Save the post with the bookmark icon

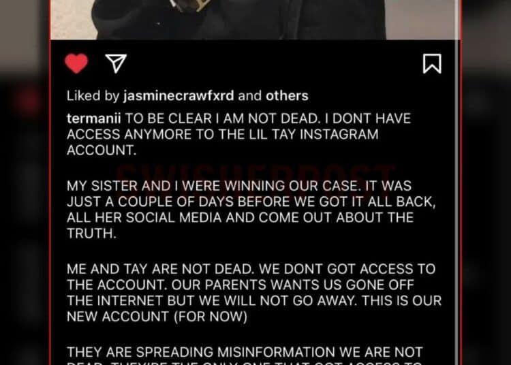[432, 63]
